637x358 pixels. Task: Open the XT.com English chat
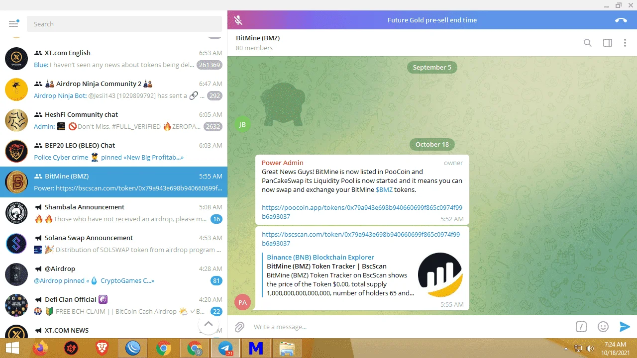coord(113,59)
